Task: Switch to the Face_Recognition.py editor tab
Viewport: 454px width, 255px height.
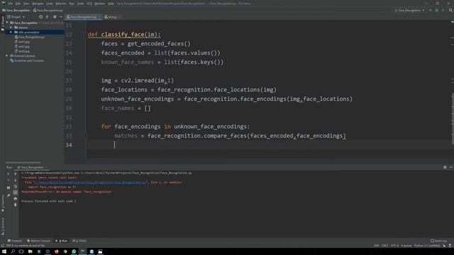Action: 82,17
